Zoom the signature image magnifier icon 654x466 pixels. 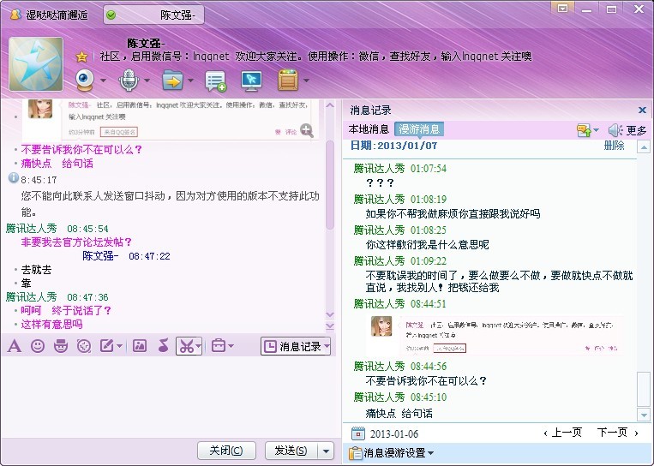(x=307, y=130)
